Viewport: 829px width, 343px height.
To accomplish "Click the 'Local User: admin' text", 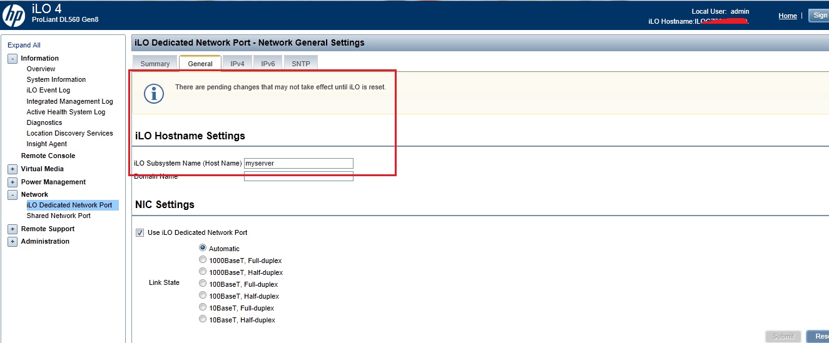I will [720, 11].
